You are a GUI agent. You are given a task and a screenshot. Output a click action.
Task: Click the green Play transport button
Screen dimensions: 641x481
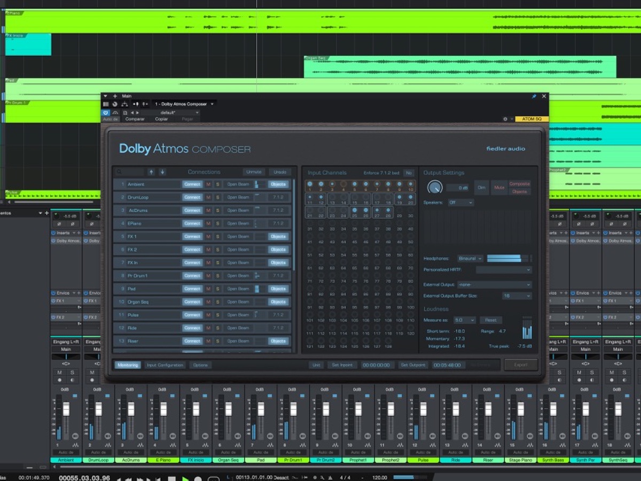(185, 478)
